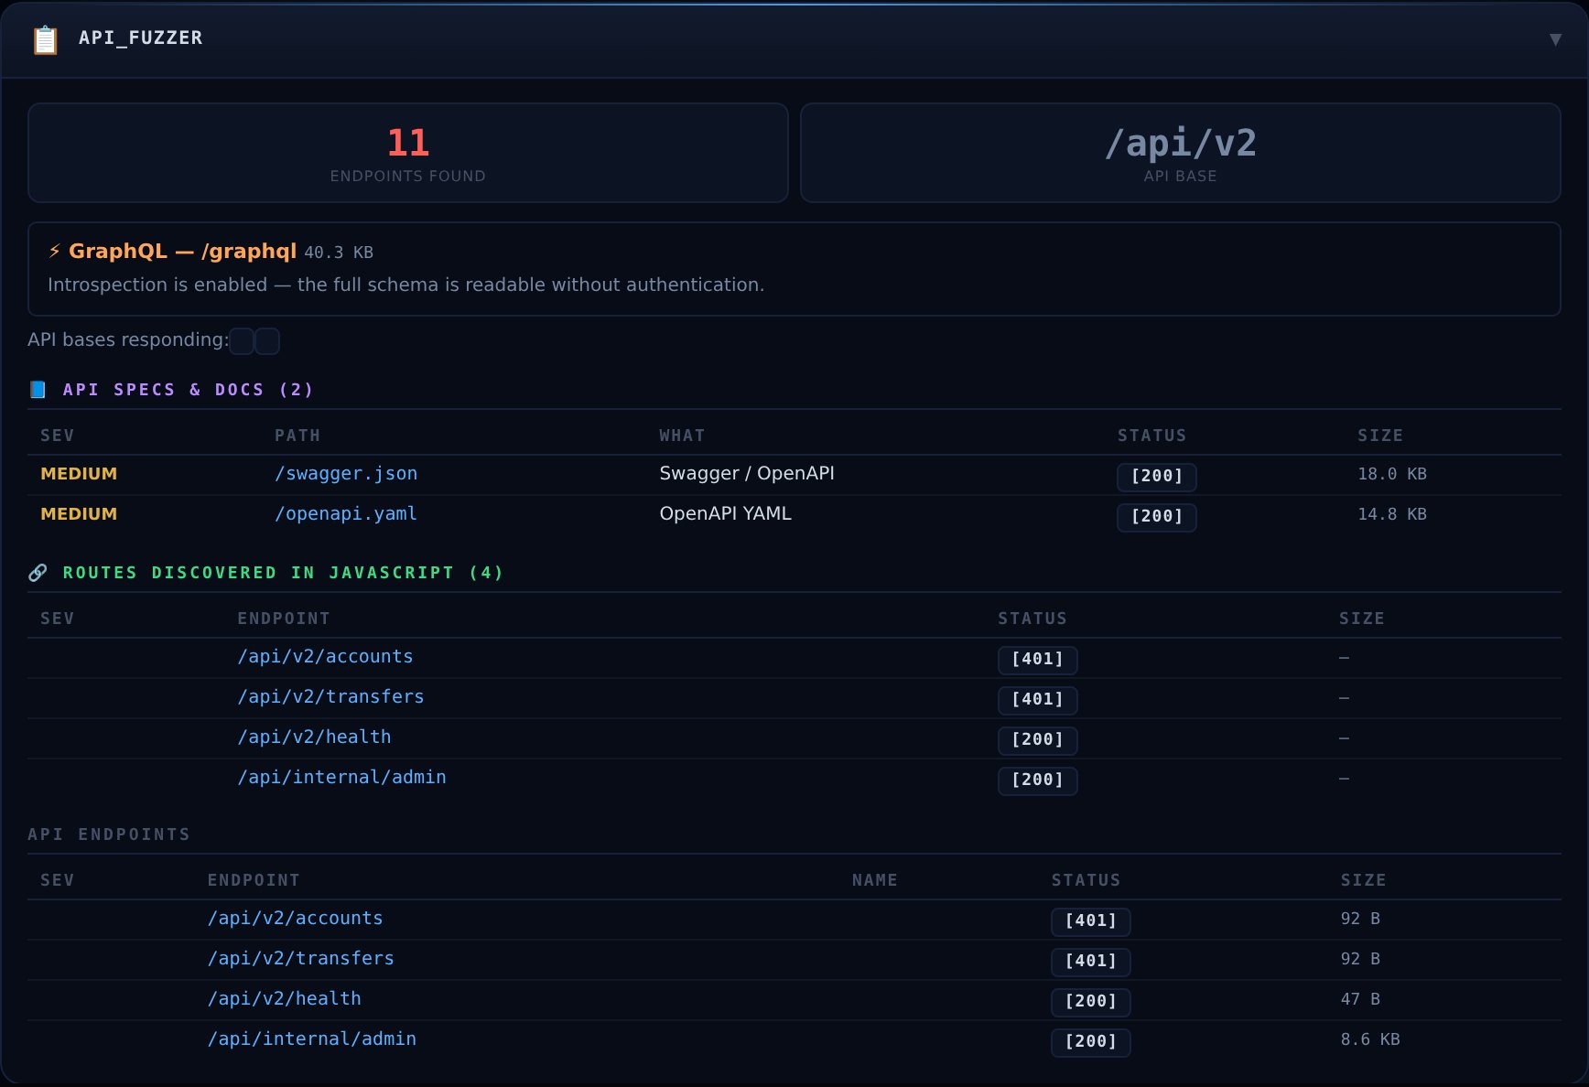Click the book icon beside API Specs & Docs
The image size is (1589, 1087).
tap(38, 390)
